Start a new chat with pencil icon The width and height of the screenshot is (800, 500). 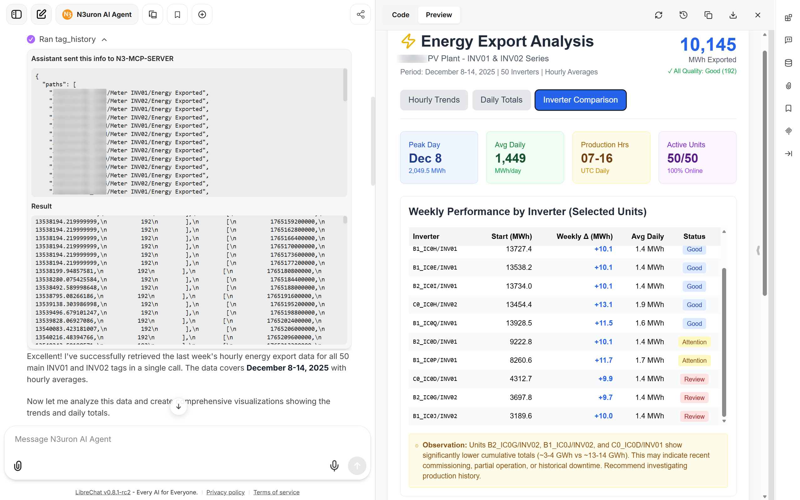pos(41,15)
